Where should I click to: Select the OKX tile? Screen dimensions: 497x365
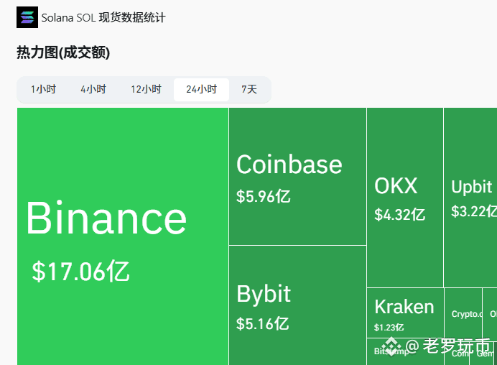click(405, 198)
